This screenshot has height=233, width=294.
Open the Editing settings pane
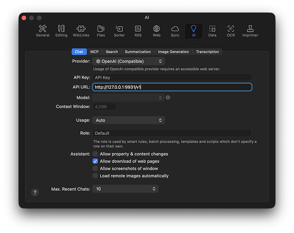[61, 31]
